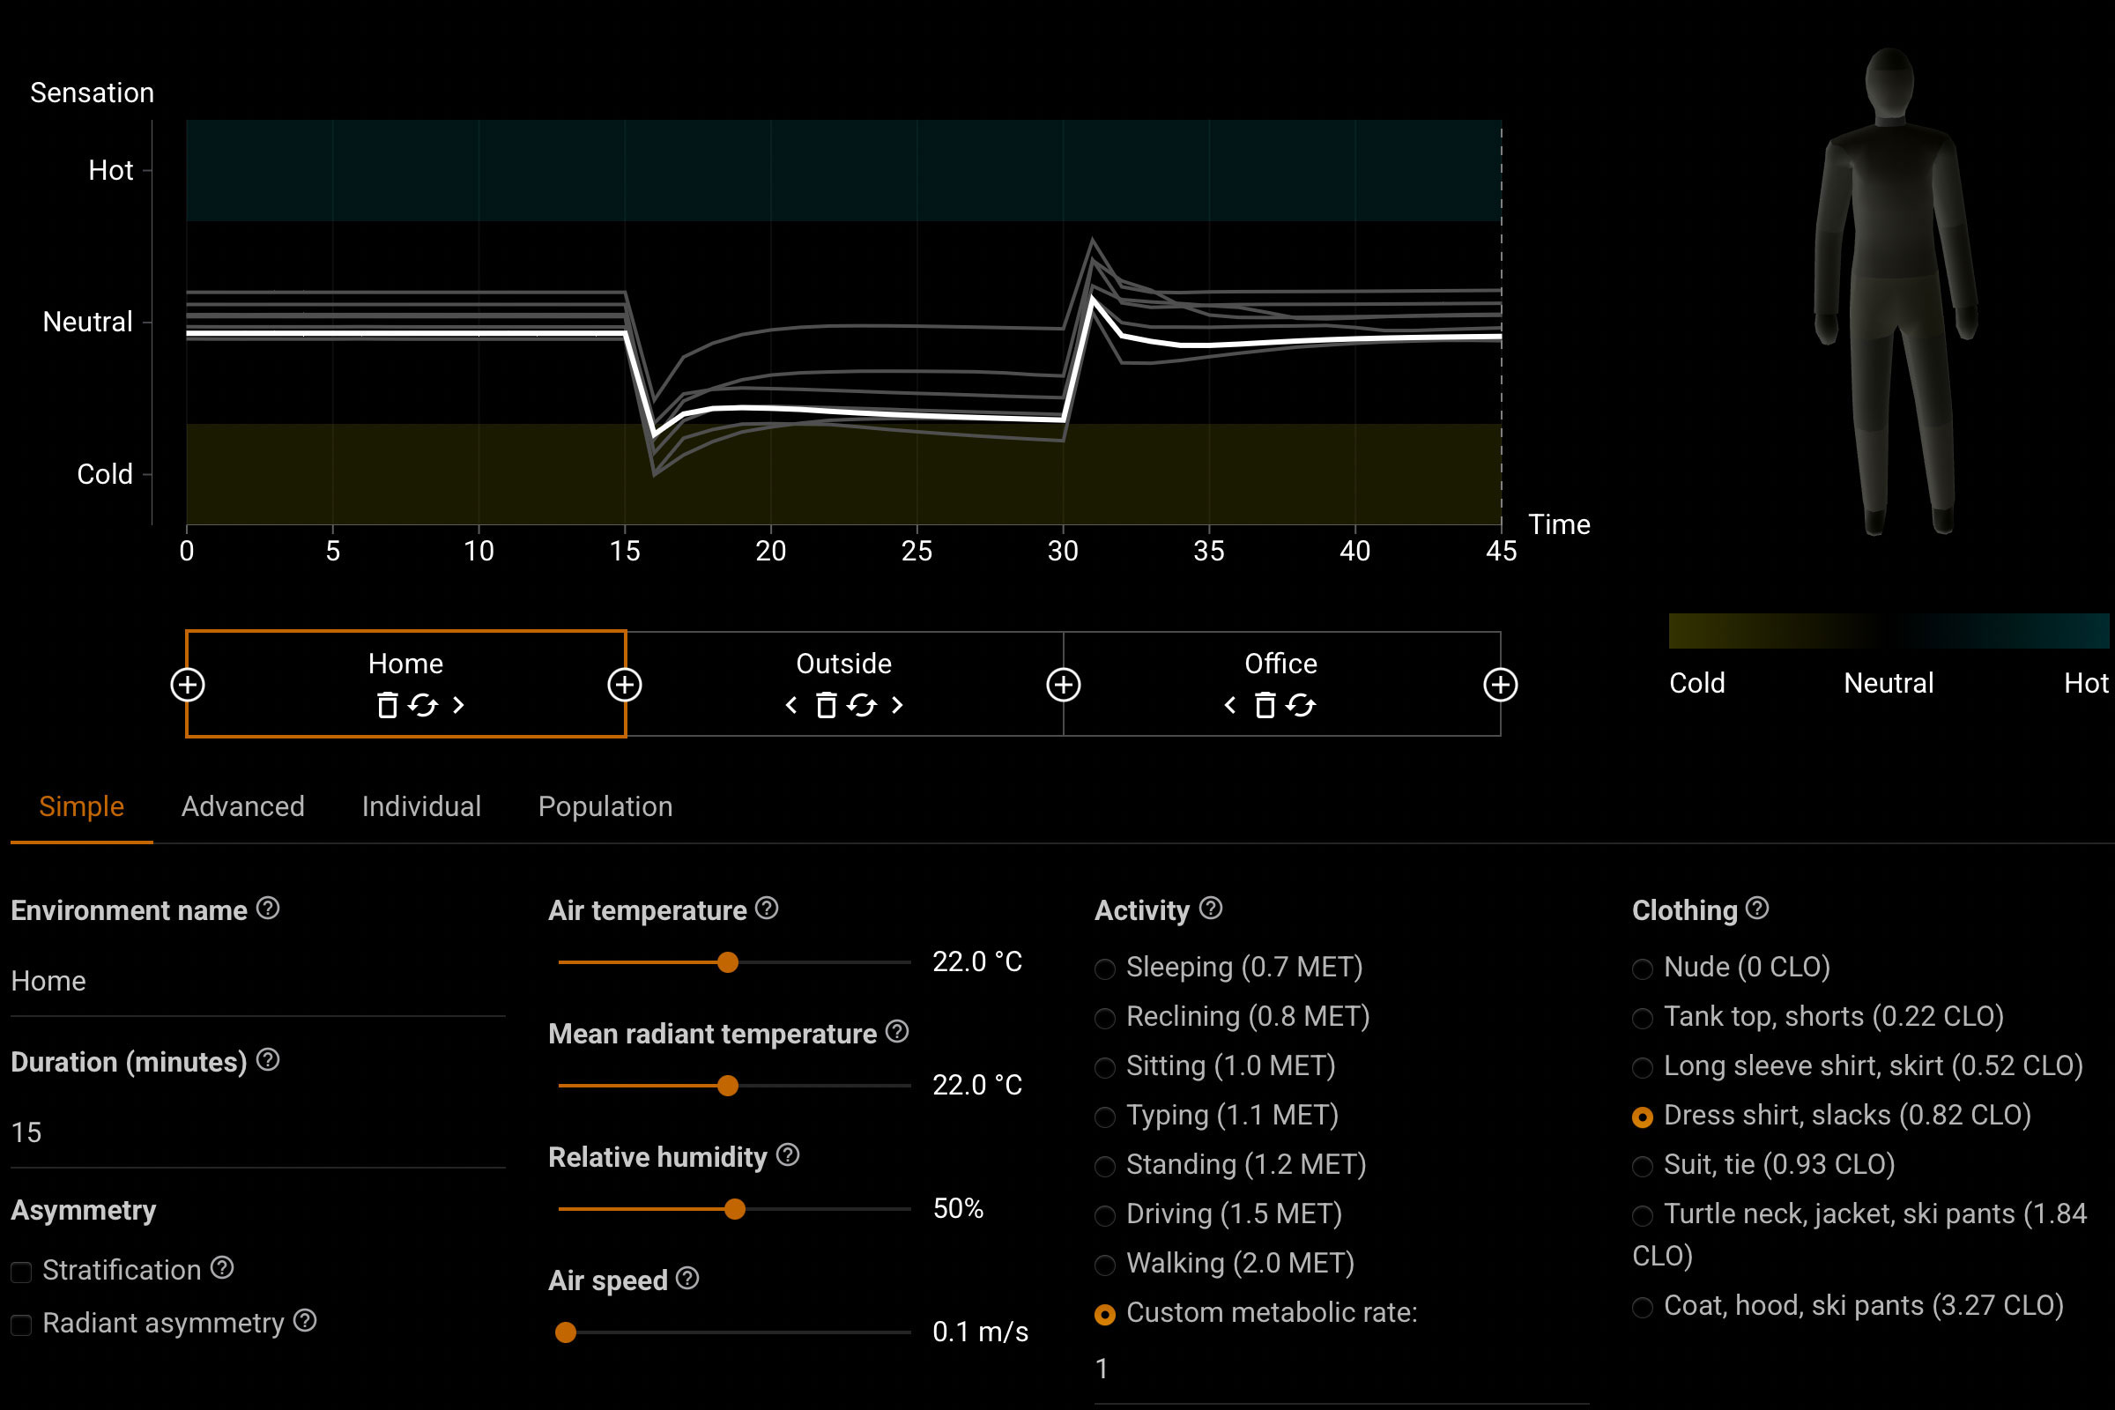The width and height of the screenshot is (2115, 1410).
Task: Open the Air temperature help icon
Action: point(766,909)
